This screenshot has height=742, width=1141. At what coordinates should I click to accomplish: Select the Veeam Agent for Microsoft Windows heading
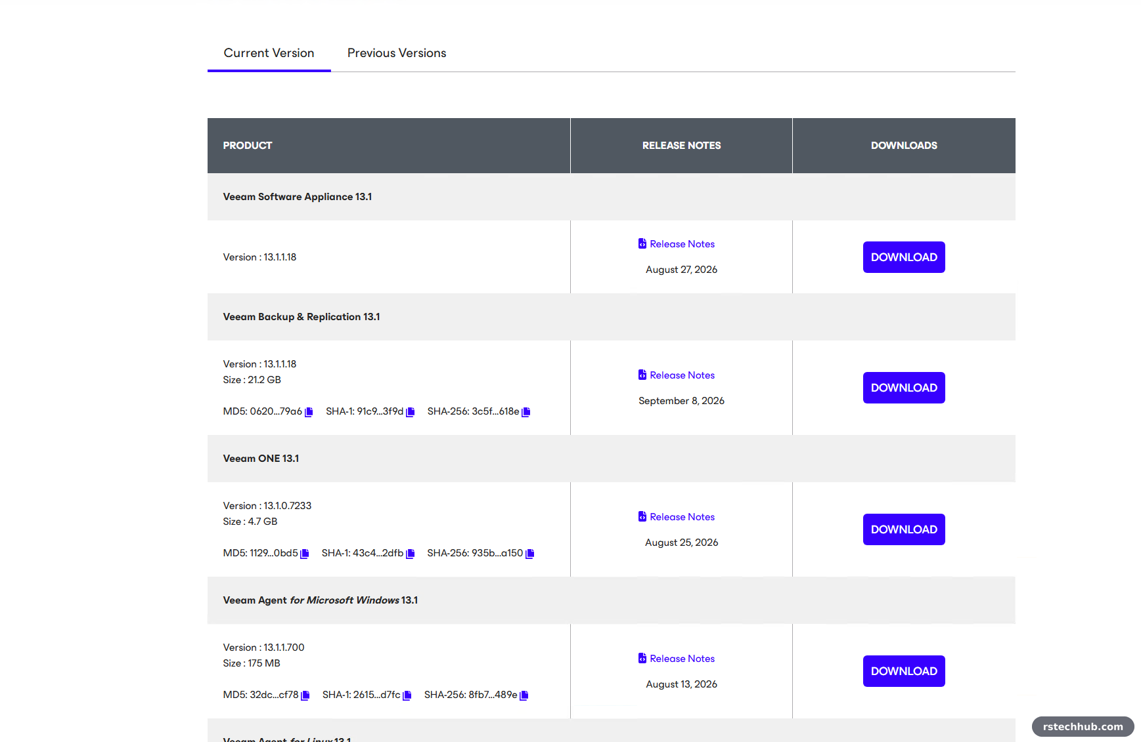tap(321, 600)
